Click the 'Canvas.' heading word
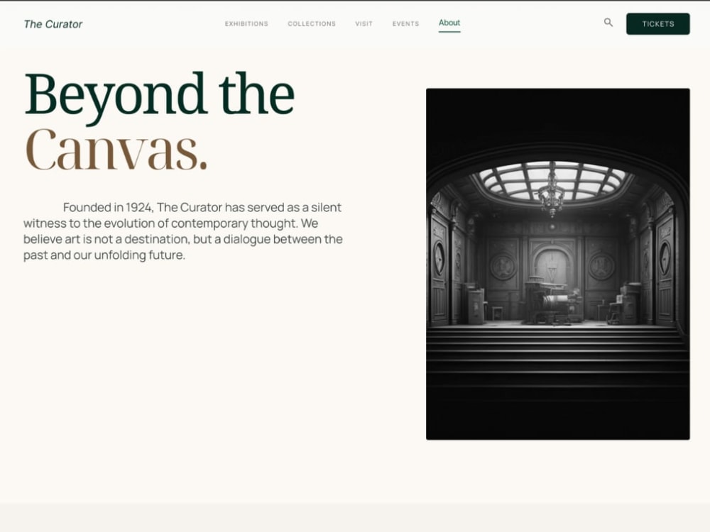This screenshot has height=532, width=710. point(116,150)
